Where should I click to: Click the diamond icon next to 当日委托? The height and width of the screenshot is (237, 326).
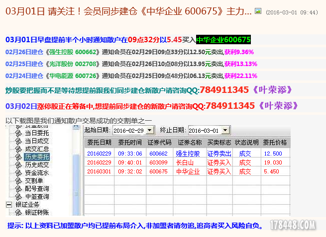point(18,133)
